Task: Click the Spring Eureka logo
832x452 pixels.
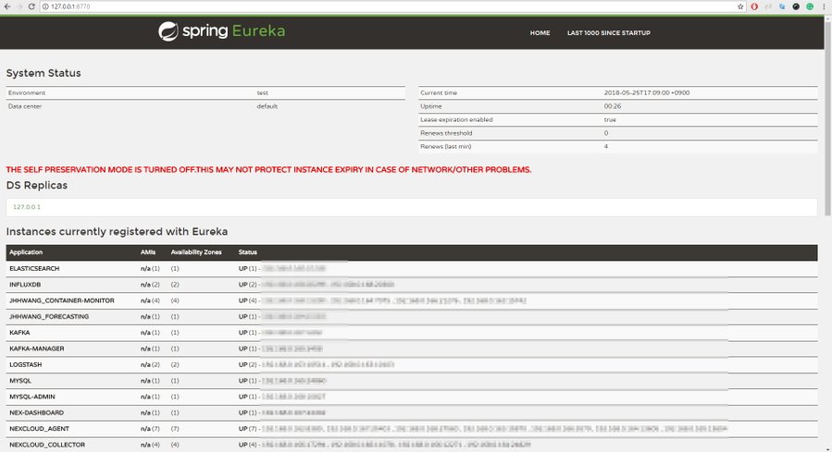Action: (221, 31)
